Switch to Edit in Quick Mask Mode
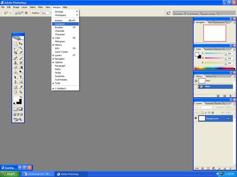 tap(21, 109)
